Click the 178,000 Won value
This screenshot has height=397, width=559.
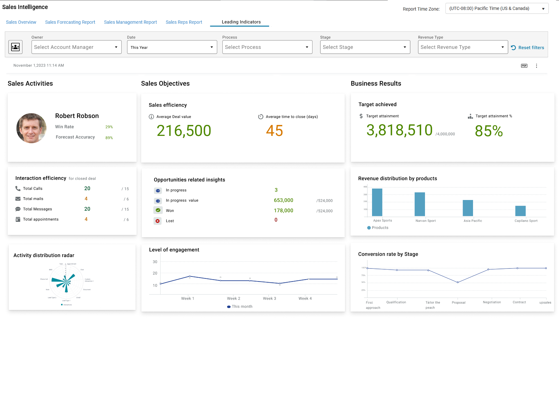284,211
